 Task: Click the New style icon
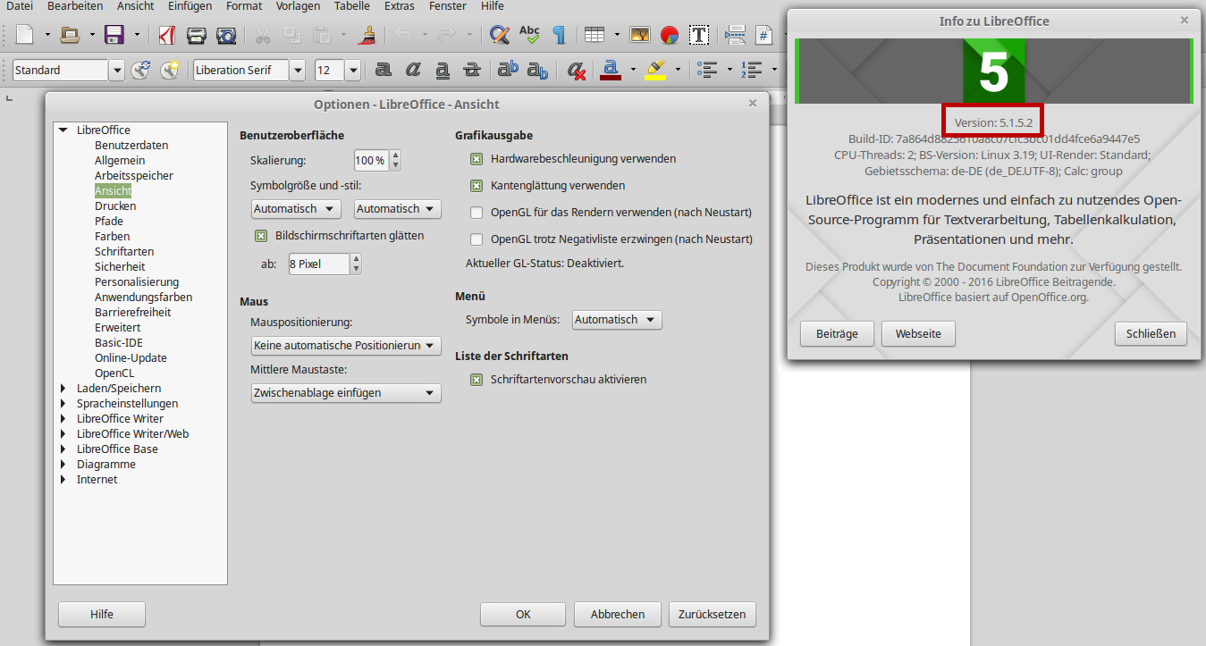[170, 70]
